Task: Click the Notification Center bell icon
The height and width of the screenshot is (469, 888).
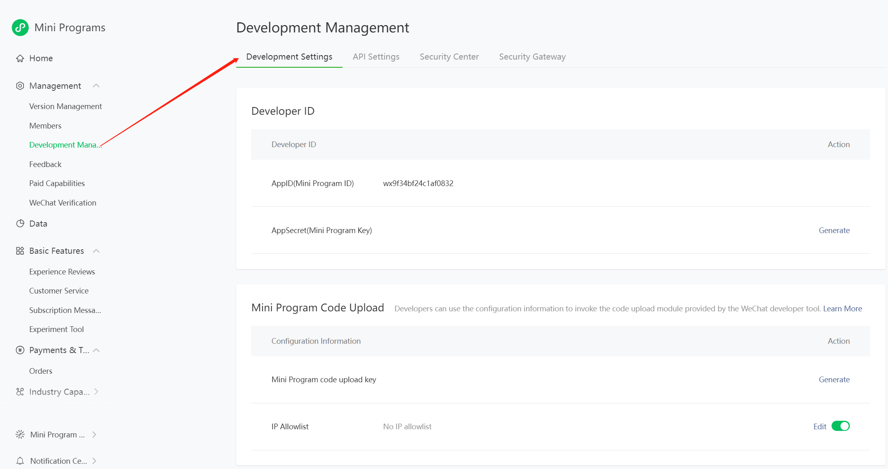Action: 20,461
